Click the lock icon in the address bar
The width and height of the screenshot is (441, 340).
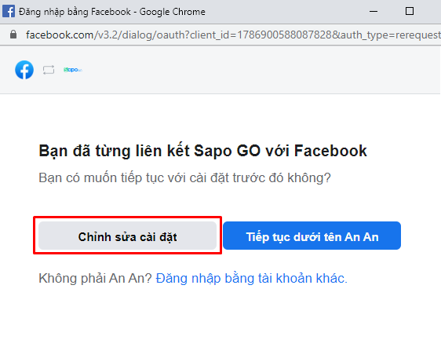pyautogui.click(x=13, y=35)
